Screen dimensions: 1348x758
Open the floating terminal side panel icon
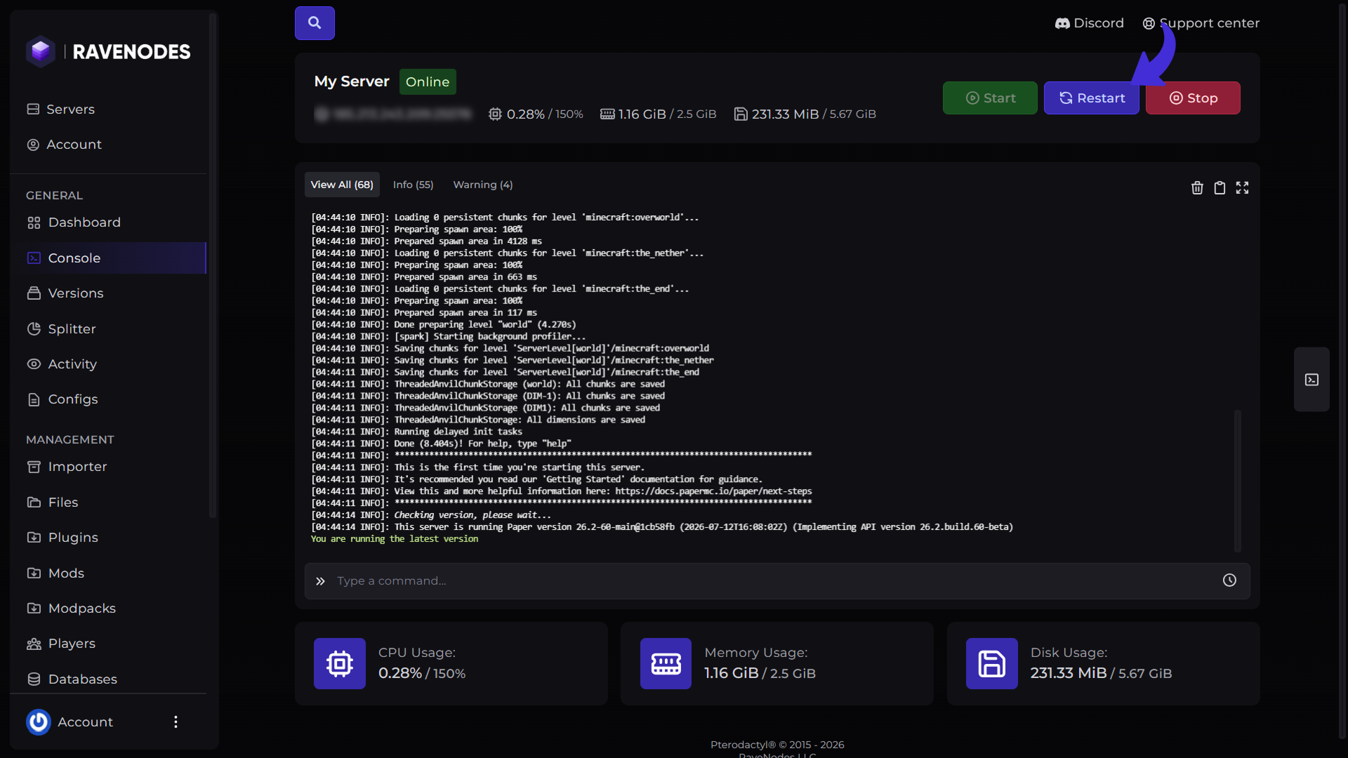1311,380
